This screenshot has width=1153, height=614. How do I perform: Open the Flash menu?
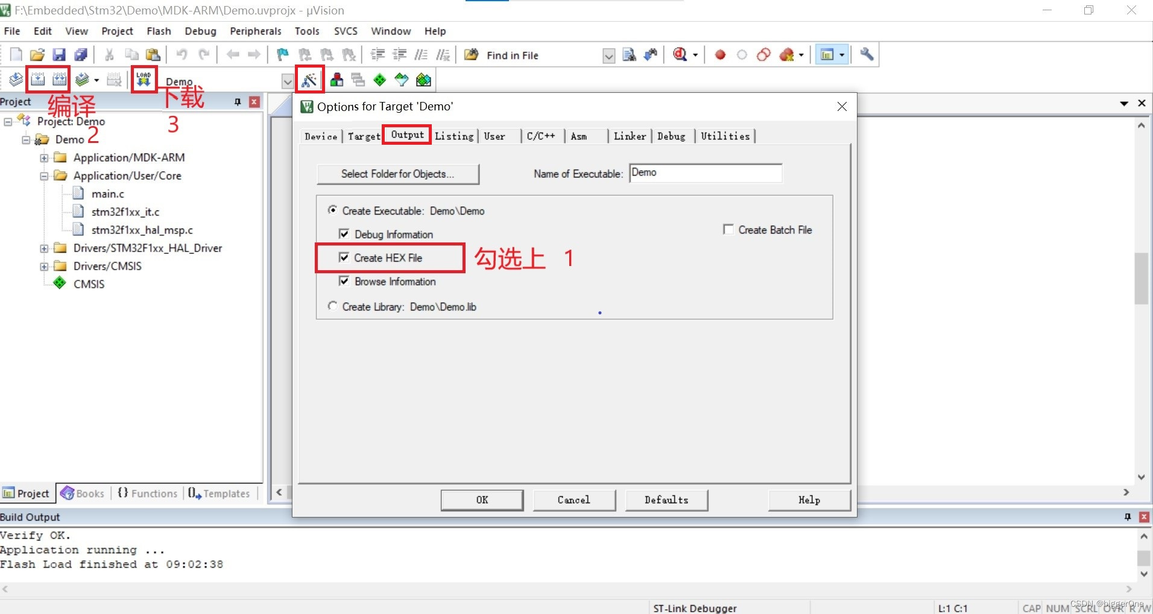point(159,31)
